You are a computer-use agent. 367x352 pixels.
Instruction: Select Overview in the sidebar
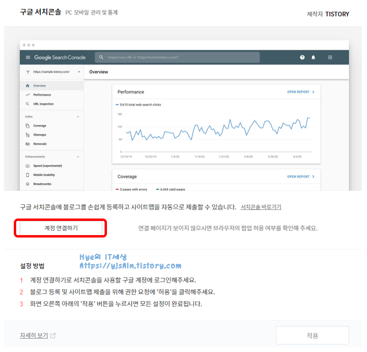click(51, 86)
